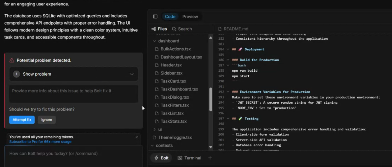
Task: Open Sidebar.tsx file
Action: (171, 73)
